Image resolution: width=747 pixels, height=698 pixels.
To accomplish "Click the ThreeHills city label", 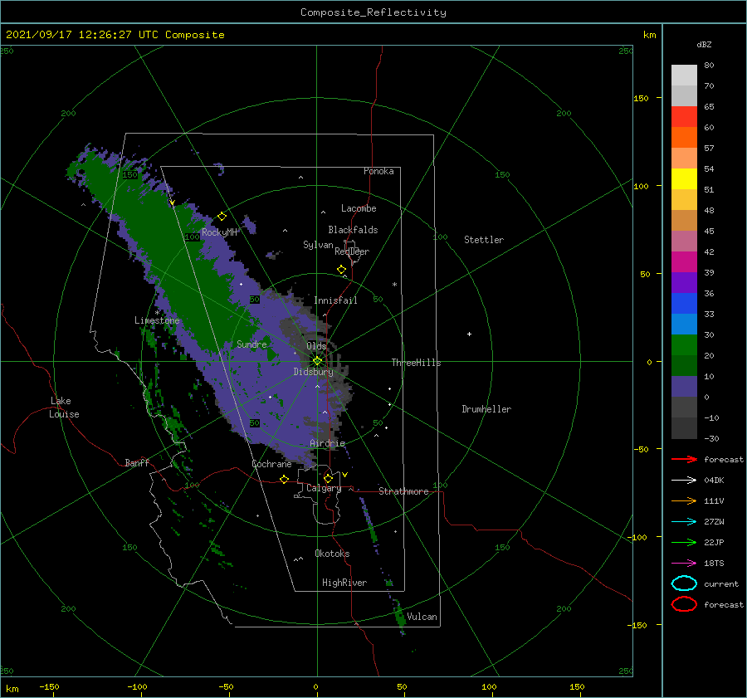I will click(416, 363).
